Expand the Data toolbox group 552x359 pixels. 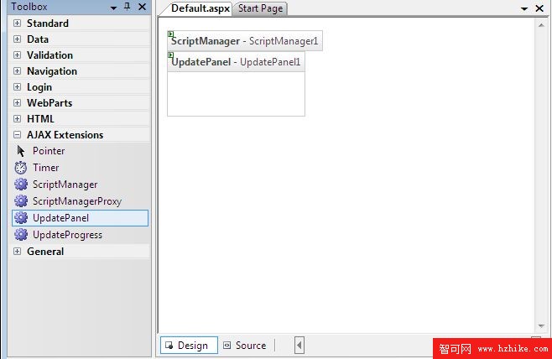(x=18, y=39)
